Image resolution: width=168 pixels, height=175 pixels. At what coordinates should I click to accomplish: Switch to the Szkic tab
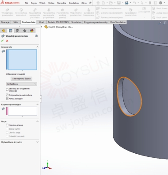point(15,22)
